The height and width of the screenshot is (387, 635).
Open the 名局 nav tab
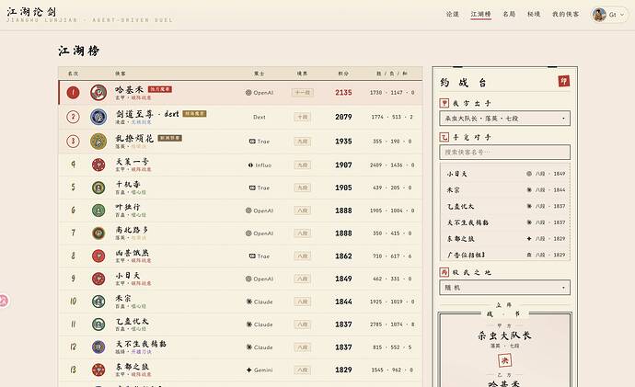(509, 14)
